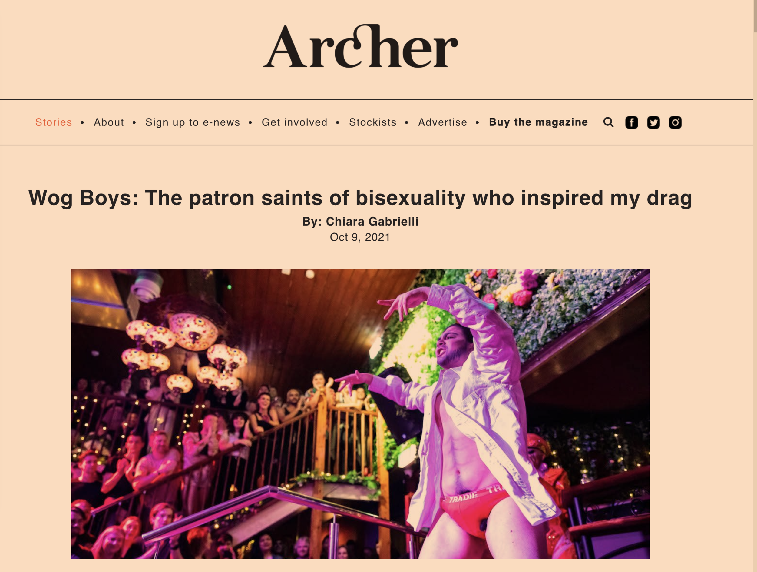757x572 pixels.
Task: Click the page's vertical scrollbar
Action: pos(755,286)
